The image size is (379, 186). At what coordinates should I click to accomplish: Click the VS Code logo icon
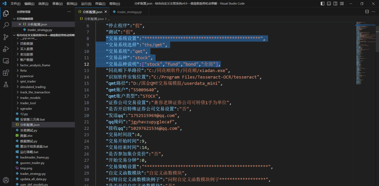tap(4, 4)
